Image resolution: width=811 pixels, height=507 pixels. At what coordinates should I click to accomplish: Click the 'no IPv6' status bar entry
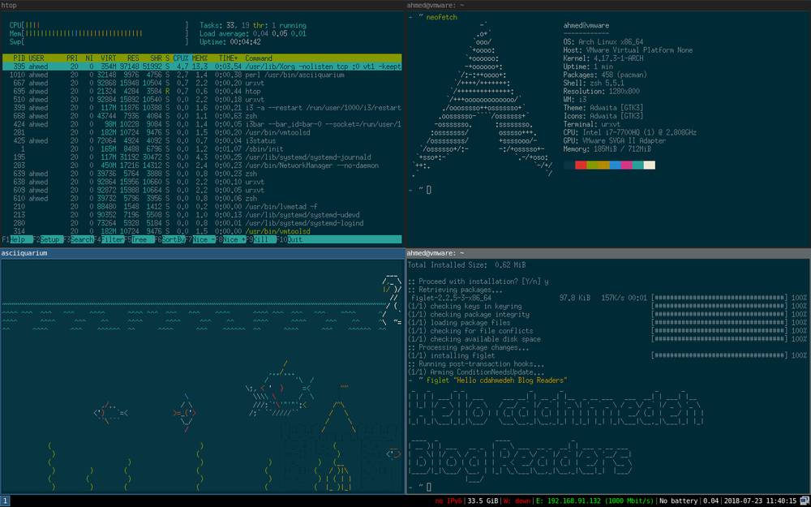coord(449,501)
